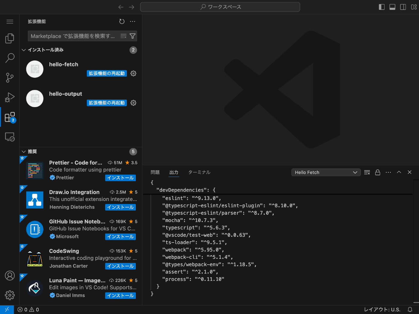The image size is (419, 314).
Task: Go back in navigation history
Action: click(x=121, y=7)
